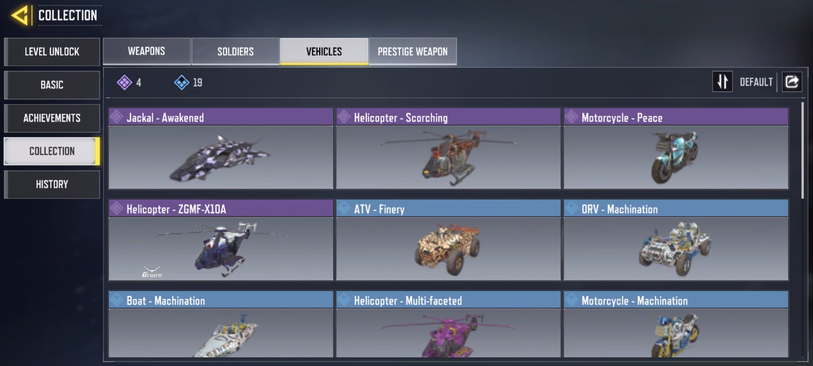Screen dimensions: 813x366
Task: Click the Gundam logo on ZGMF-X10A card
Action: click(x=152, y=272)
